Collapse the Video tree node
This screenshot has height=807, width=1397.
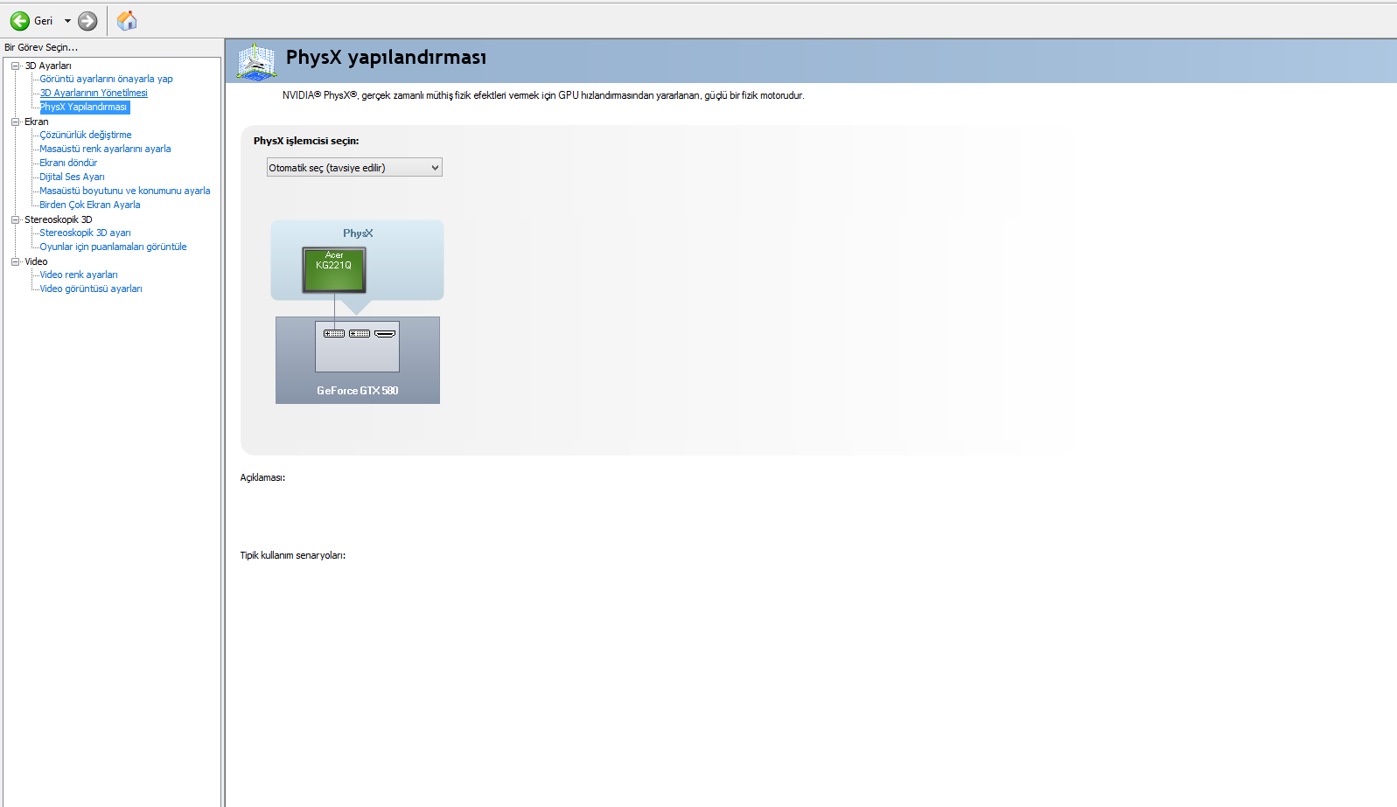(15, 261)
